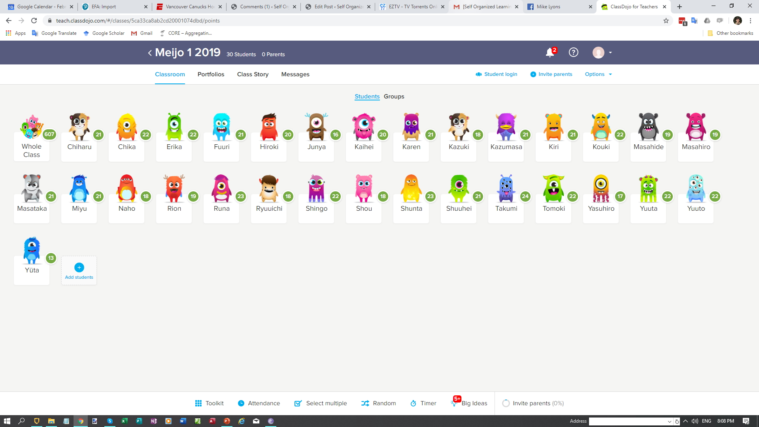Click Shingo's points badge 22
759x427 pixels.
336,196
